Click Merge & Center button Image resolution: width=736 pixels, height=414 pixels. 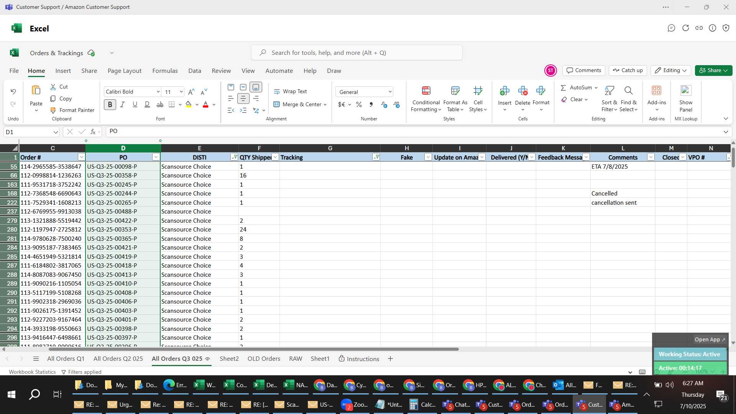tap(300, 104)
